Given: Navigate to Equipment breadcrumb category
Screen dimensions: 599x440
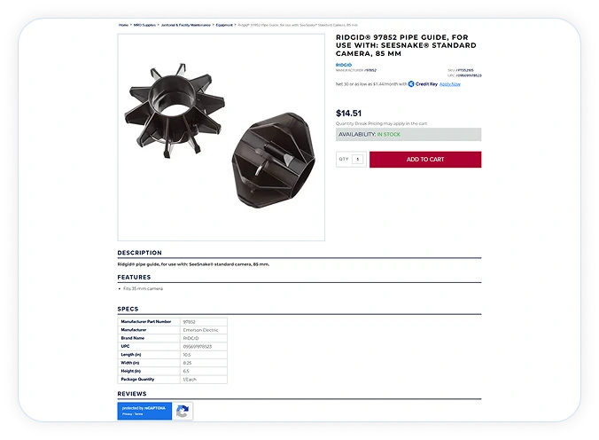Looking at the screenshot, I should pos(224,25).
